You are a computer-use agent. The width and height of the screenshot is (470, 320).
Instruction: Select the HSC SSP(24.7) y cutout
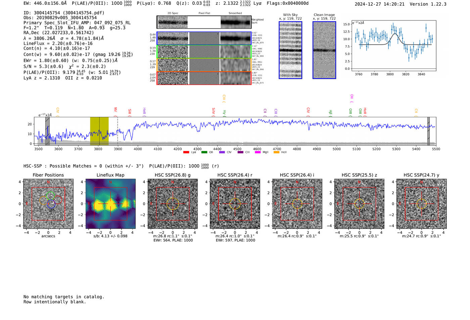point(422,204)
